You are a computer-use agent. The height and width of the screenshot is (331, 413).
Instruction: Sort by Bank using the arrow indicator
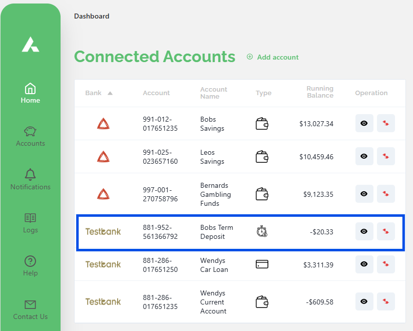click(110, 93)
